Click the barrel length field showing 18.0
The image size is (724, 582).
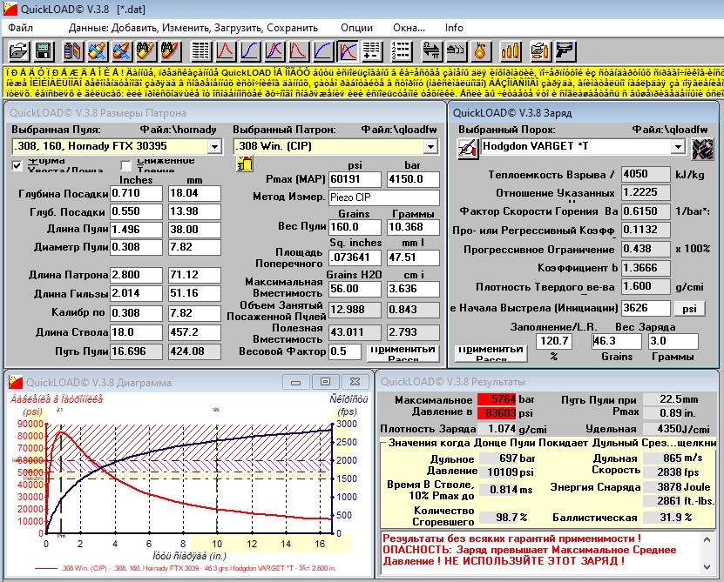(137, 333)
